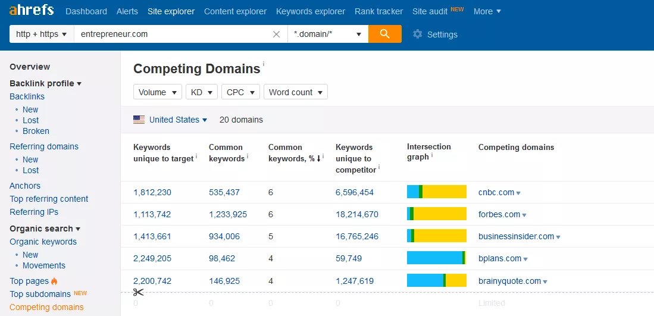Click the United States flag icon

[139, 120]
